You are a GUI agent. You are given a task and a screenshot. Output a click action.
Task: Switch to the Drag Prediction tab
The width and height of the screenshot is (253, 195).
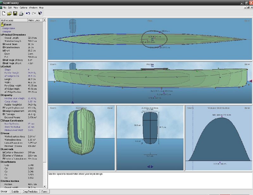tap(30, 192)
